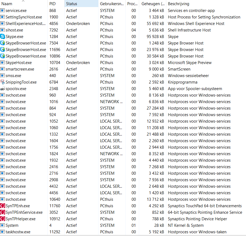Select the SkypeBrowserHost.exe icon with PID 7504

tap(2, 43)
